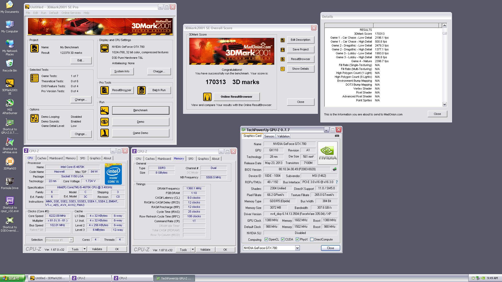Launch 3DMark2001 SE desktop shortcut

10,87
